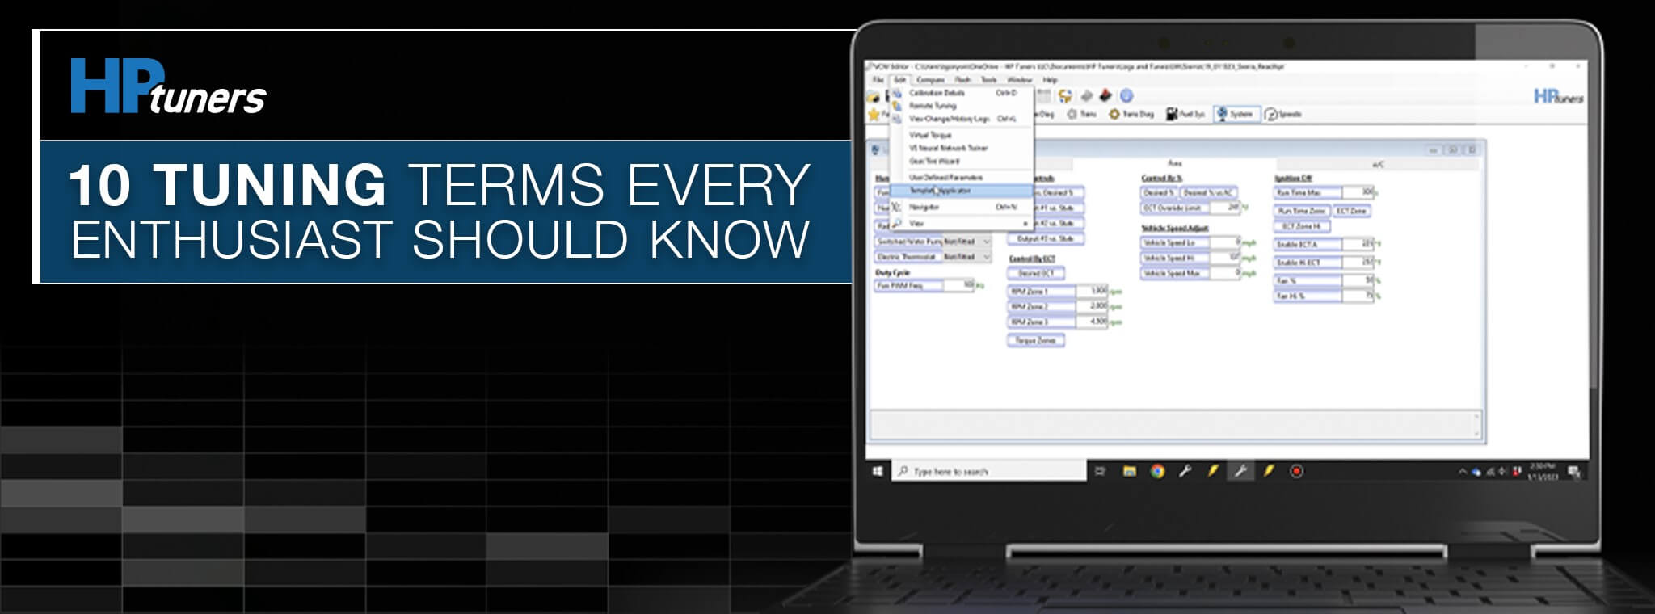Expand the View submenu arrow
Image resolution: width=1655 pixels, height=614 pixels.
click(x=1025, y=223)
